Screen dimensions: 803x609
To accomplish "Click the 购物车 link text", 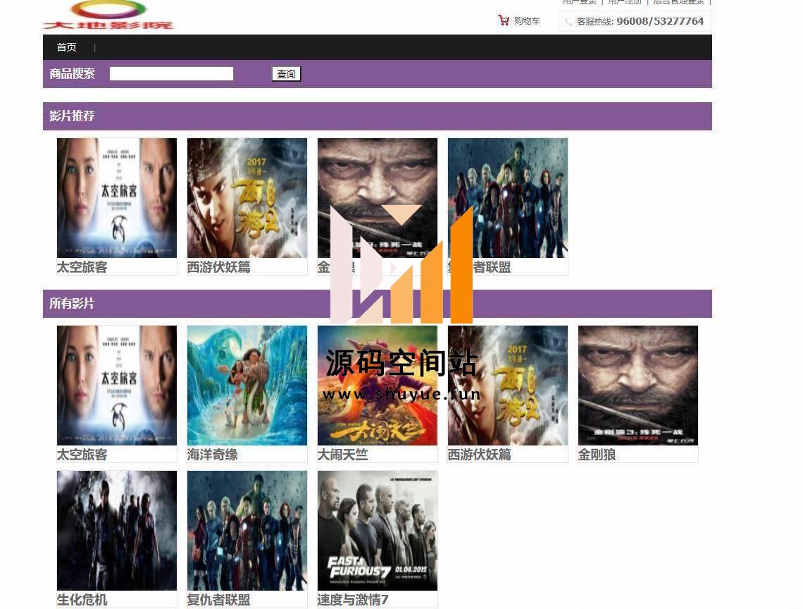I will [527, 21].
